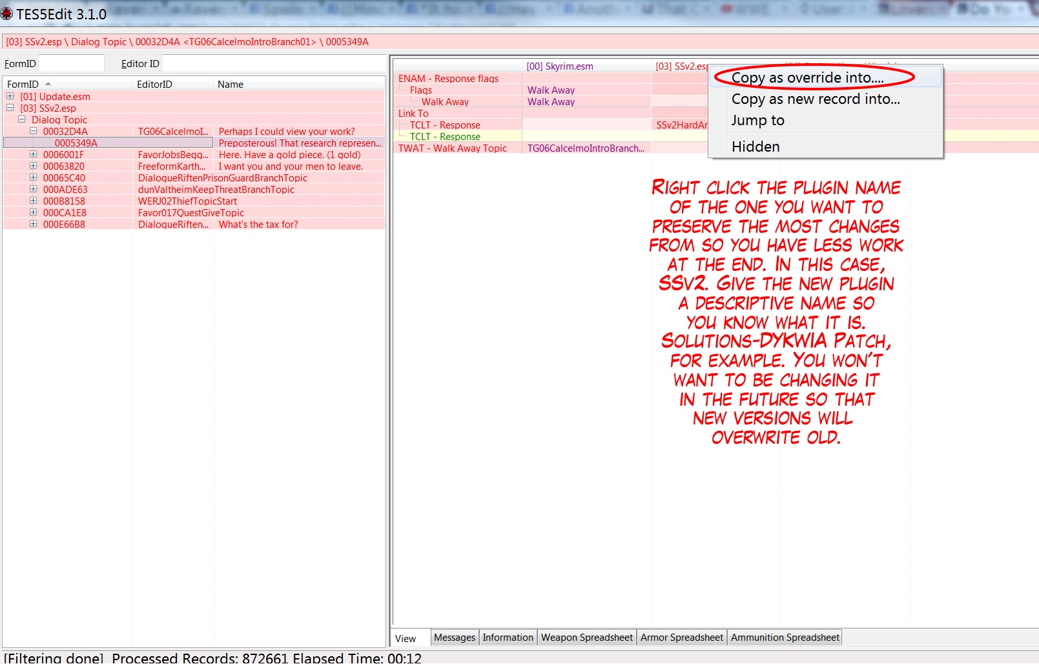Choose 'Copy as new record into...'

pyautogui.click(x=815, y=99)
